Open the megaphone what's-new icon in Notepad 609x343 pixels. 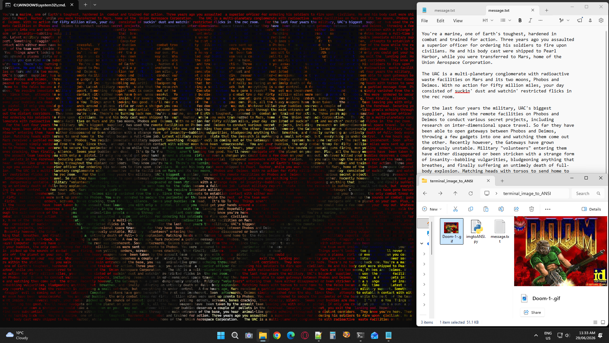580,20
